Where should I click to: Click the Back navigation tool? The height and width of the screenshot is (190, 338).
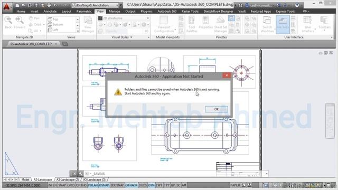8,22
